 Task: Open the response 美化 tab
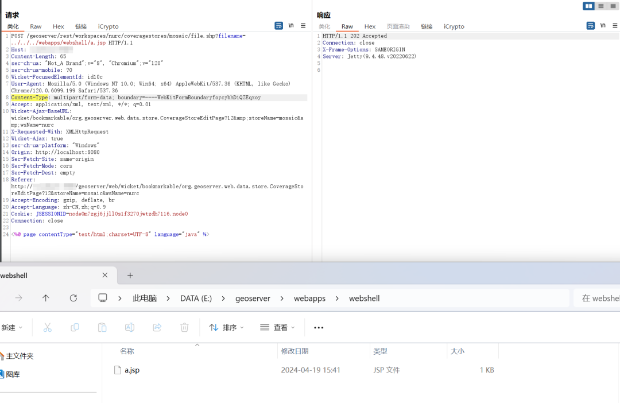[324, 26]
